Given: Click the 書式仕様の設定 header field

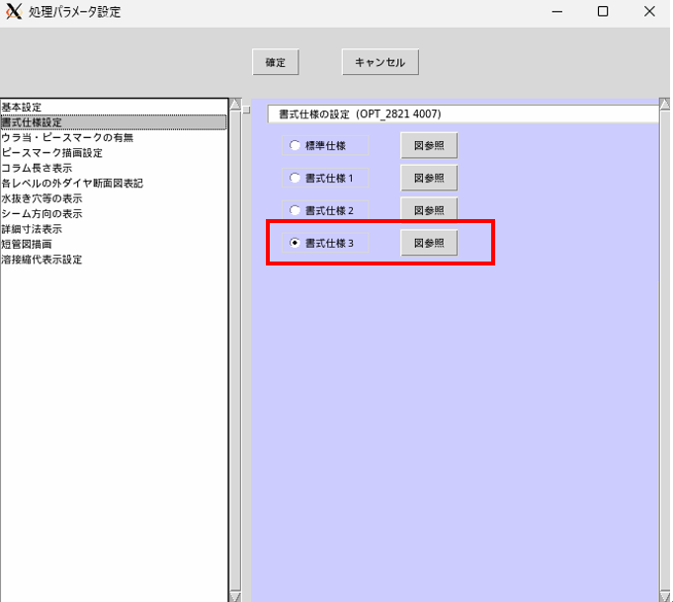Looking at the screenshot, I should (463, 113).
